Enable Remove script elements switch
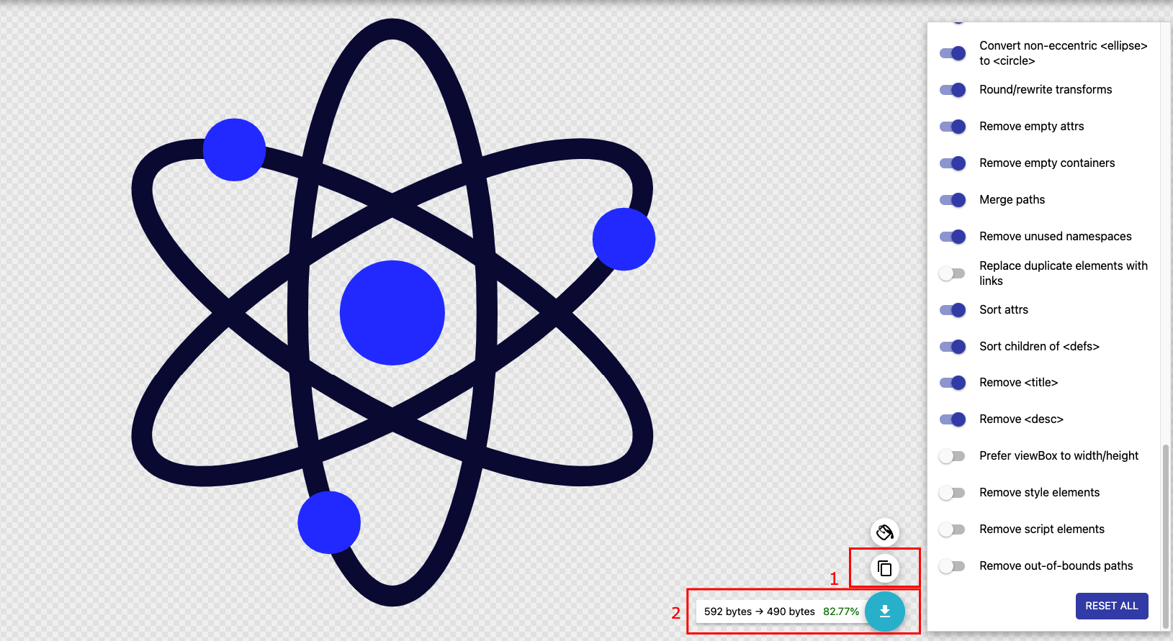Viewport: 1173px width, 641px height. pos(953,529)
